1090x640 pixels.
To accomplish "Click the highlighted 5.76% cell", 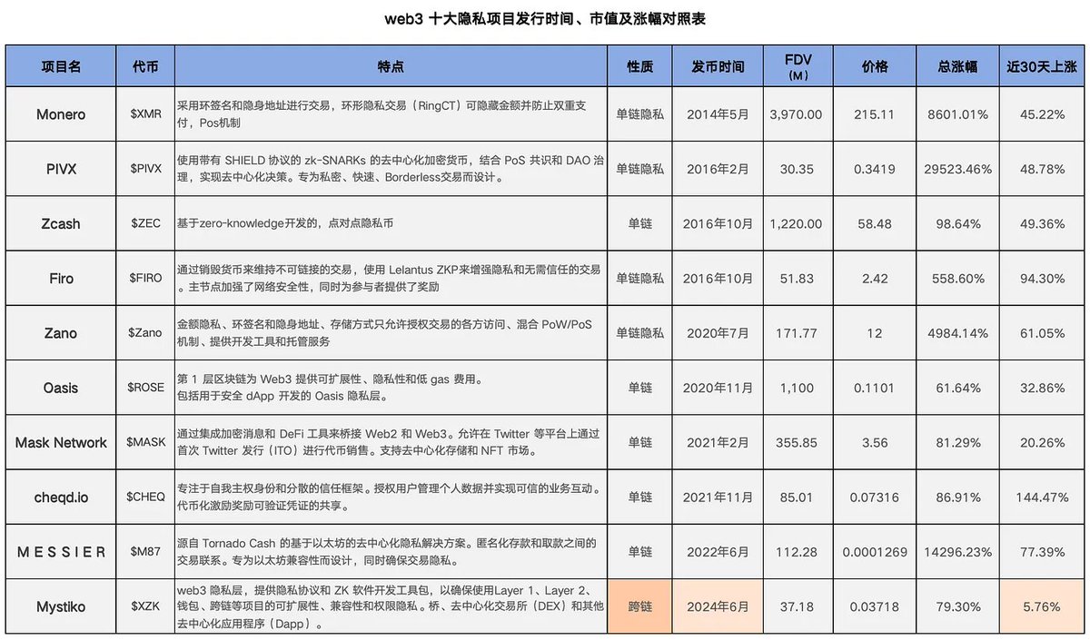I will pyautogui.click(x=1042, y=606).
